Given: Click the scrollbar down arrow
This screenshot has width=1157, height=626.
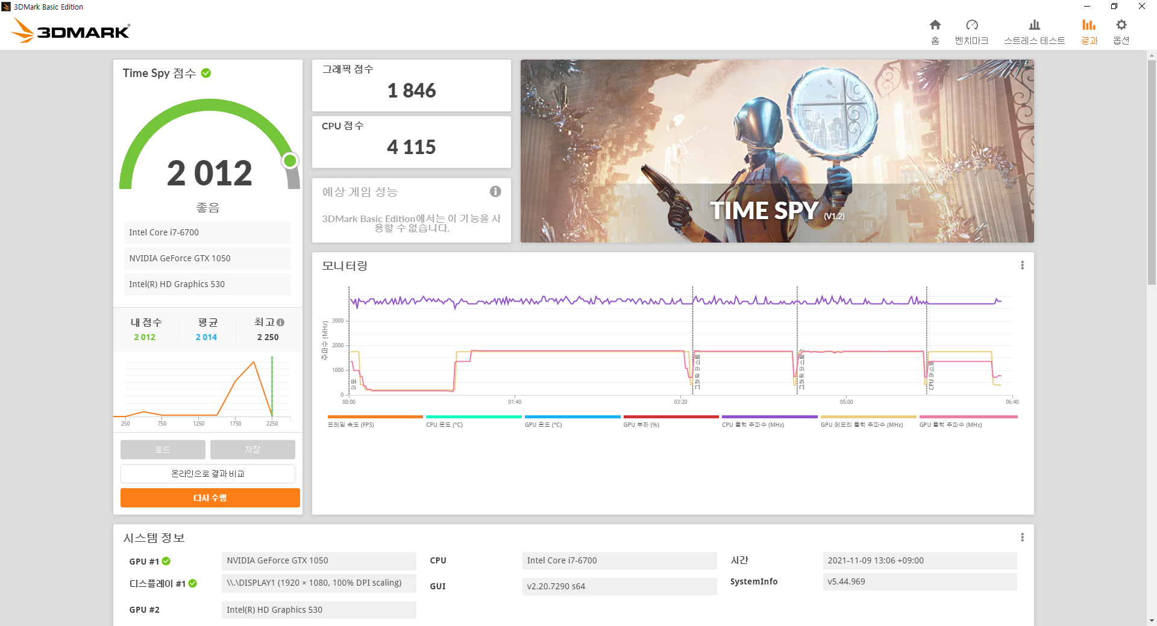Looking at the screenshot, I should (1152, 621).
